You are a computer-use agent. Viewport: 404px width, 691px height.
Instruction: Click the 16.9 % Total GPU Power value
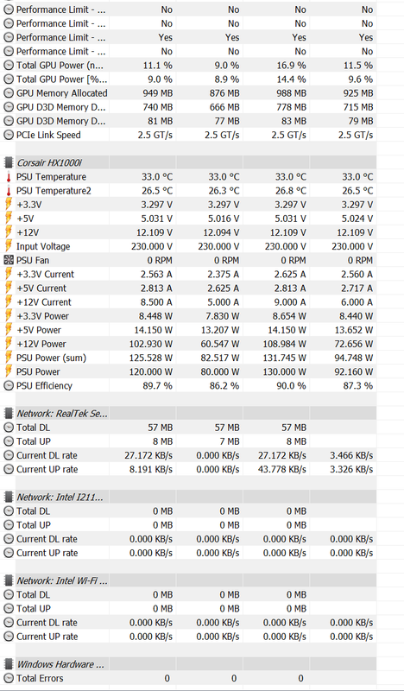[x=290, y=66]
